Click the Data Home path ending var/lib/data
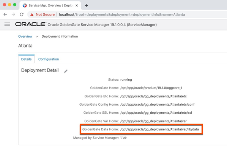The width and height of the screenshot is (227, 151). click(x=159, y=129)
